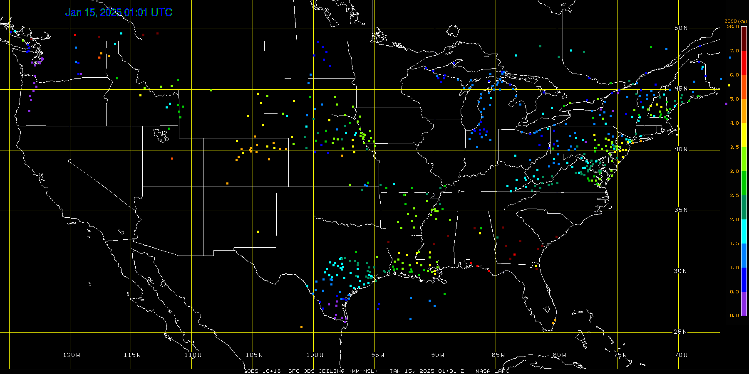The width and height of the screenshot is (749, 374).
Task: Click the teal 2.0–2.5 km legend band
Action: [744, 207]
